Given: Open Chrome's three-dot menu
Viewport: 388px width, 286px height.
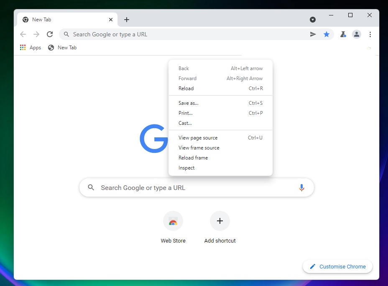Looking at the screenshot, I should tap(370, 34).
